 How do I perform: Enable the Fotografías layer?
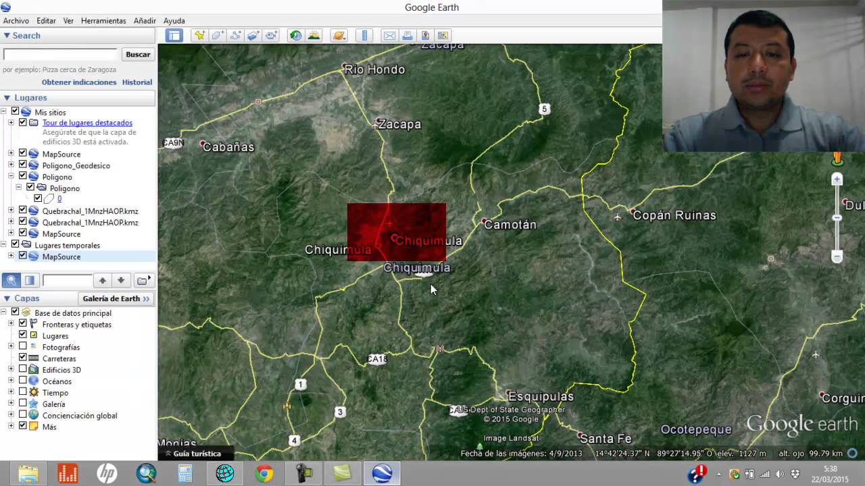(23, 347)
